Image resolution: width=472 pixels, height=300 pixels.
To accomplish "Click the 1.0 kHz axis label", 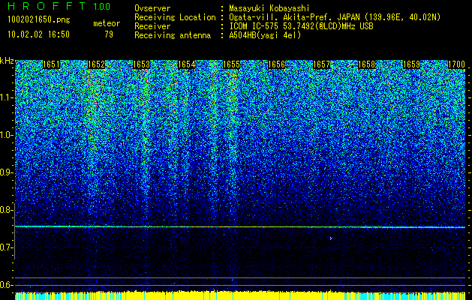I will tap(6, 135).
